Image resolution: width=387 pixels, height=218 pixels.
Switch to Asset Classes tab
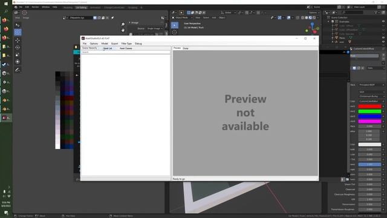pos(126,48)
